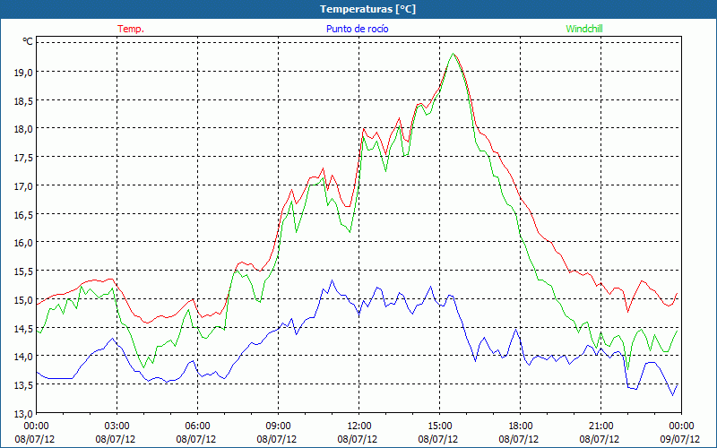Click the '08/07/12' date below 18:00
This screenshot has height=448, width=717.
click(x=519, y=440)
